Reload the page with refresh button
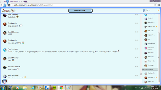Image resolution: width=161 pixels, height=90 pixels. coord(9,5)
